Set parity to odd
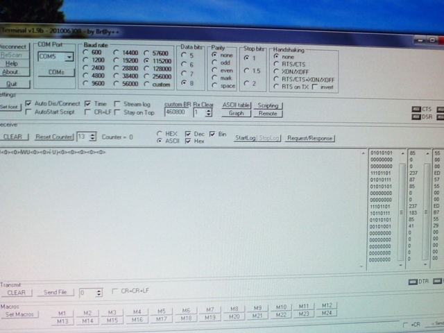This screenshot has height=333, width=444. [x=214, y=62]
